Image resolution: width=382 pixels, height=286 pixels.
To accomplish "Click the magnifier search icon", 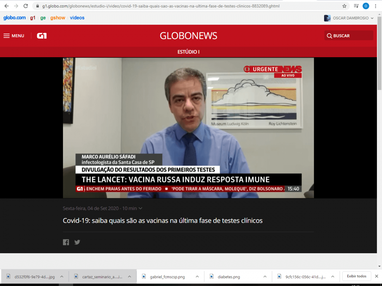I will (329, 36).
